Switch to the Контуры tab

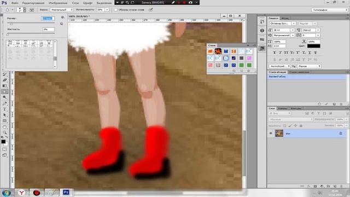tap(296, 108)
